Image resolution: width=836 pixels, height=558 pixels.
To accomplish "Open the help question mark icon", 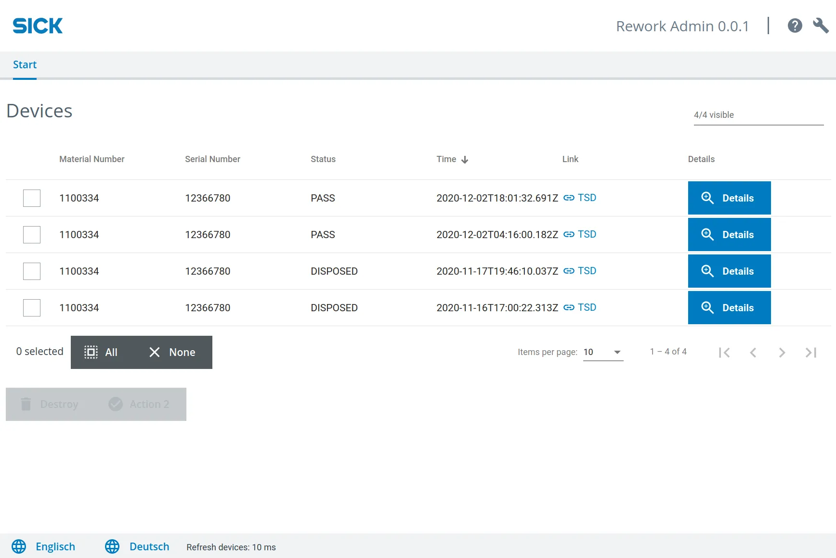I will 795,25.
